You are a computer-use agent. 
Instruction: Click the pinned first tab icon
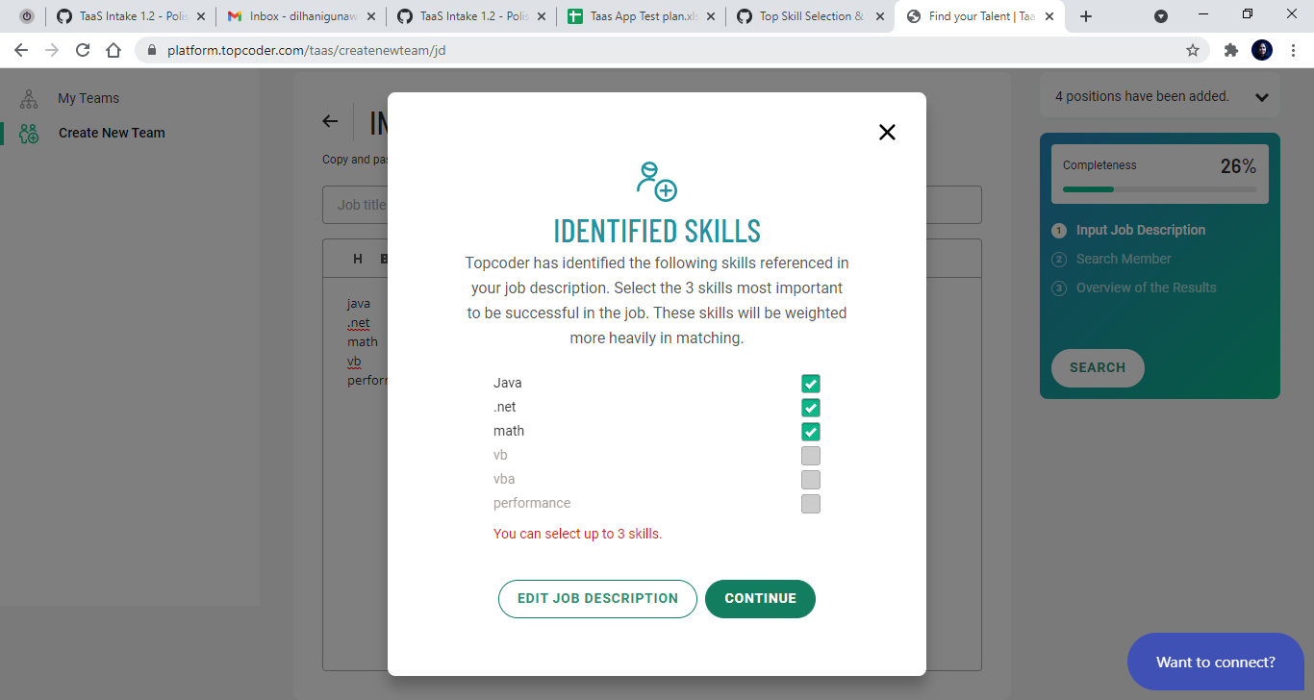27,16
